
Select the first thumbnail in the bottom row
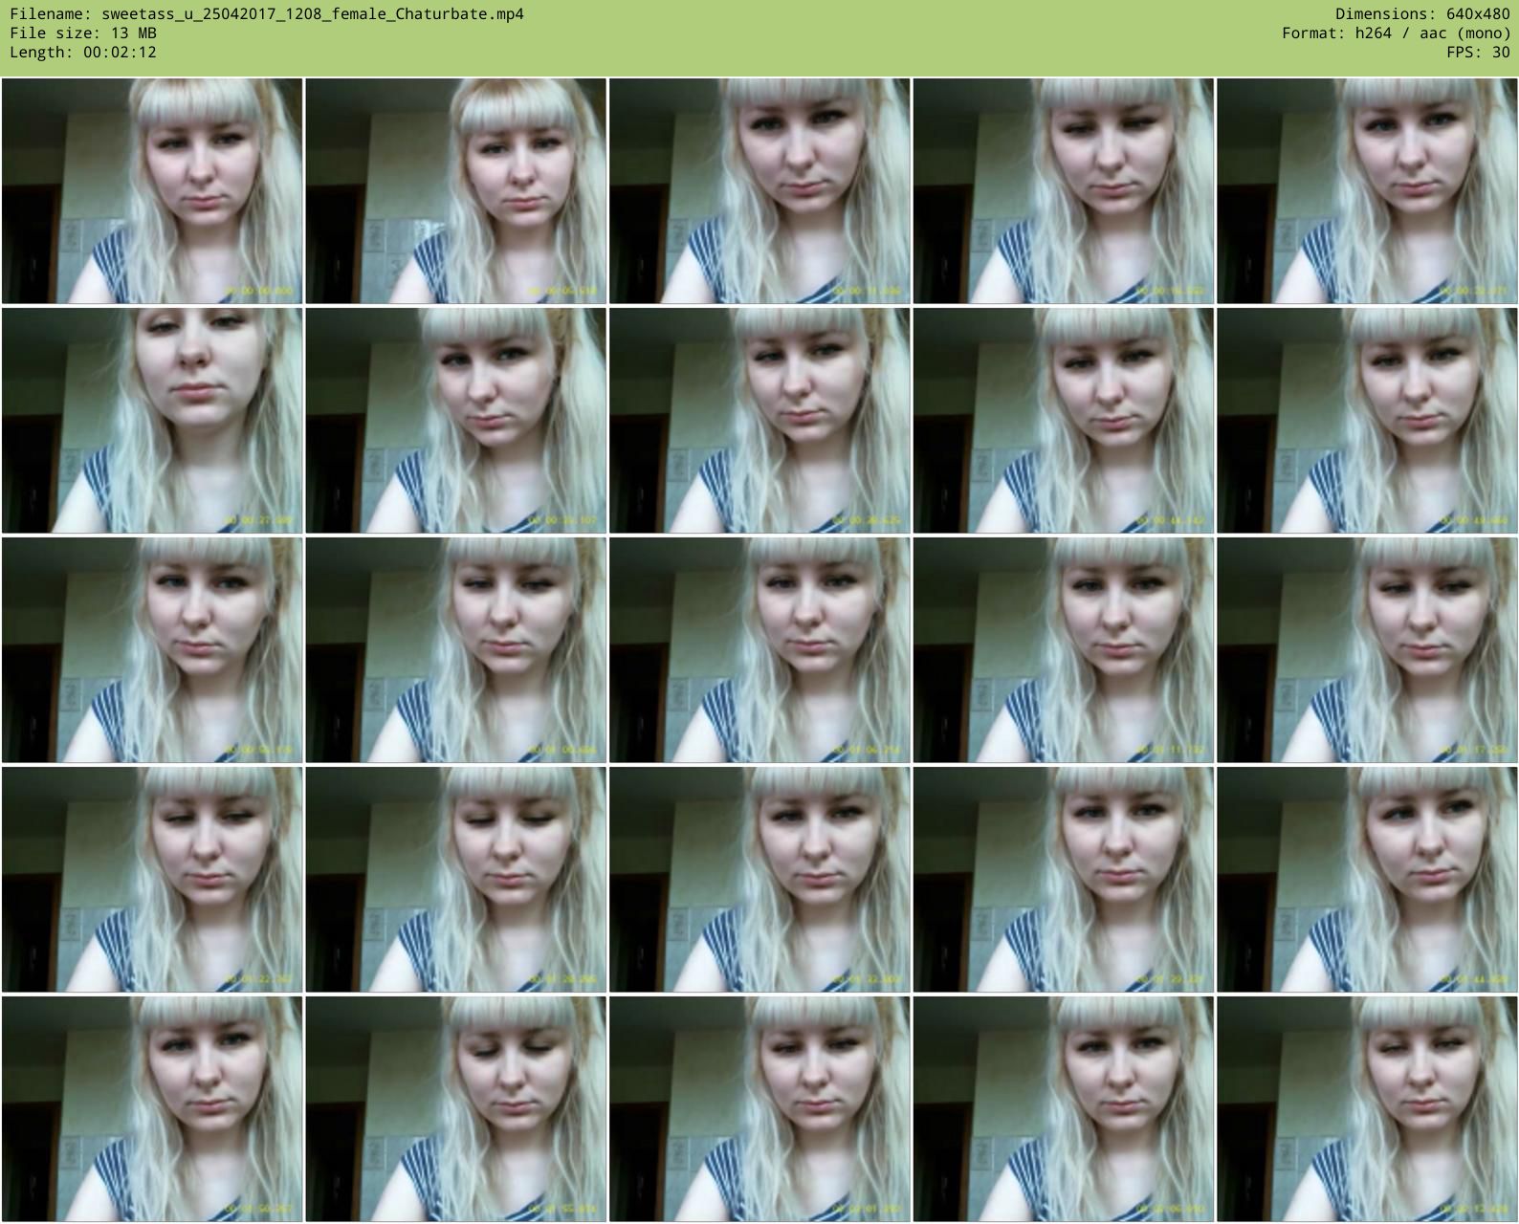152,1109
